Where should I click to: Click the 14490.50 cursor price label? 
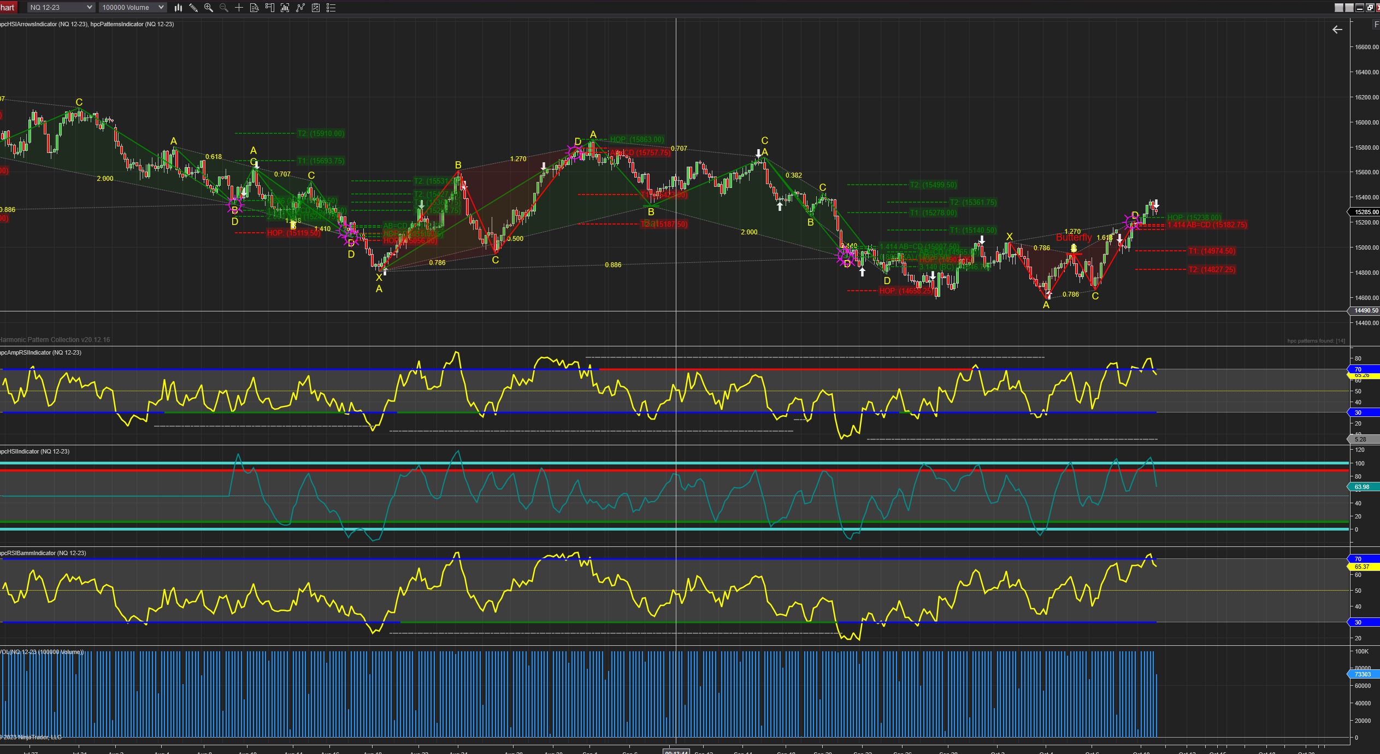pyautogui.click(x=1365, y=311)
